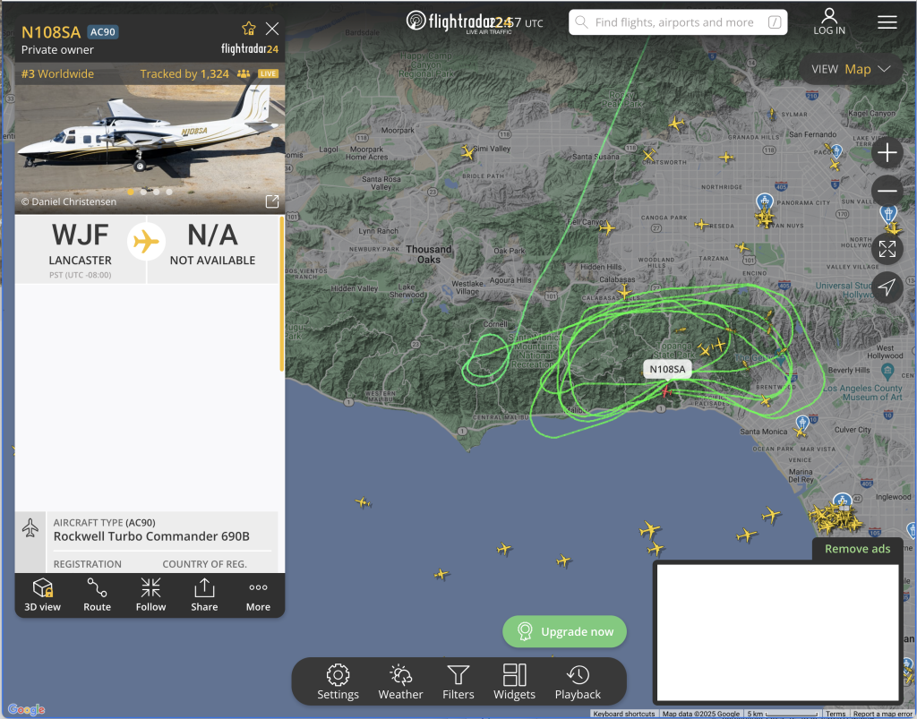The image size is (917, 719).
Task: Open the More options menu
Action: (x=258, y=595)
